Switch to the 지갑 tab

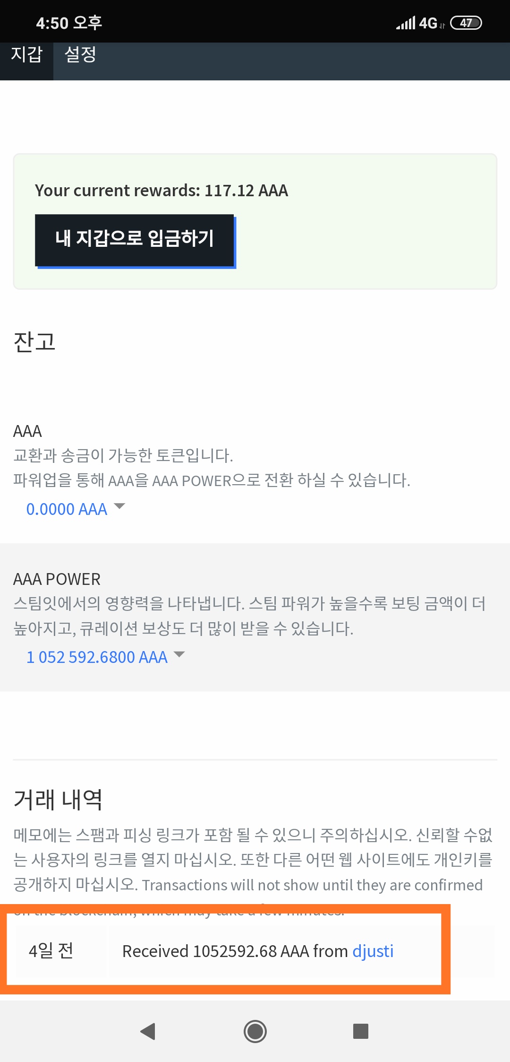pos(26,55)
